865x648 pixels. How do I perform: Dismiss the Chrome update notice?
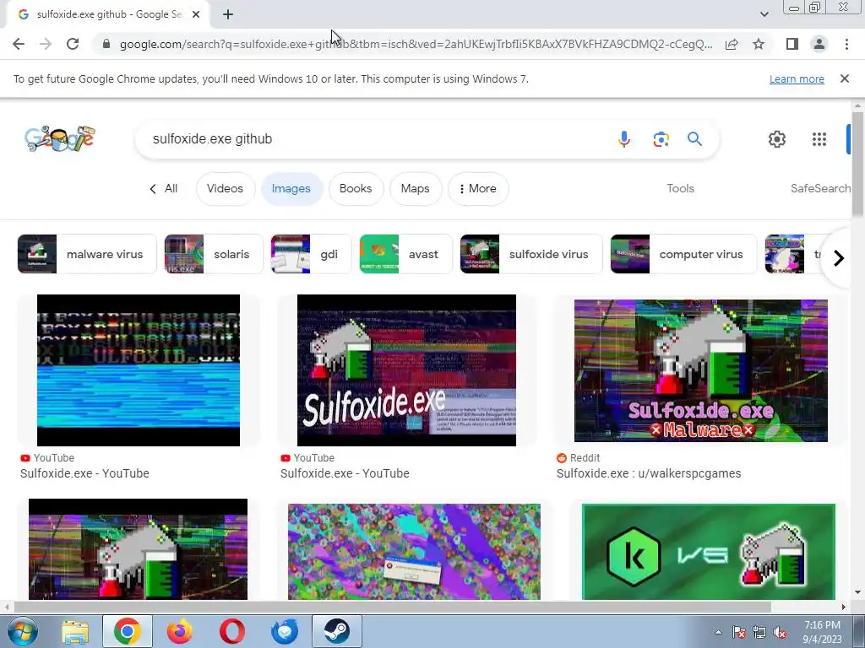click(844, 78)
